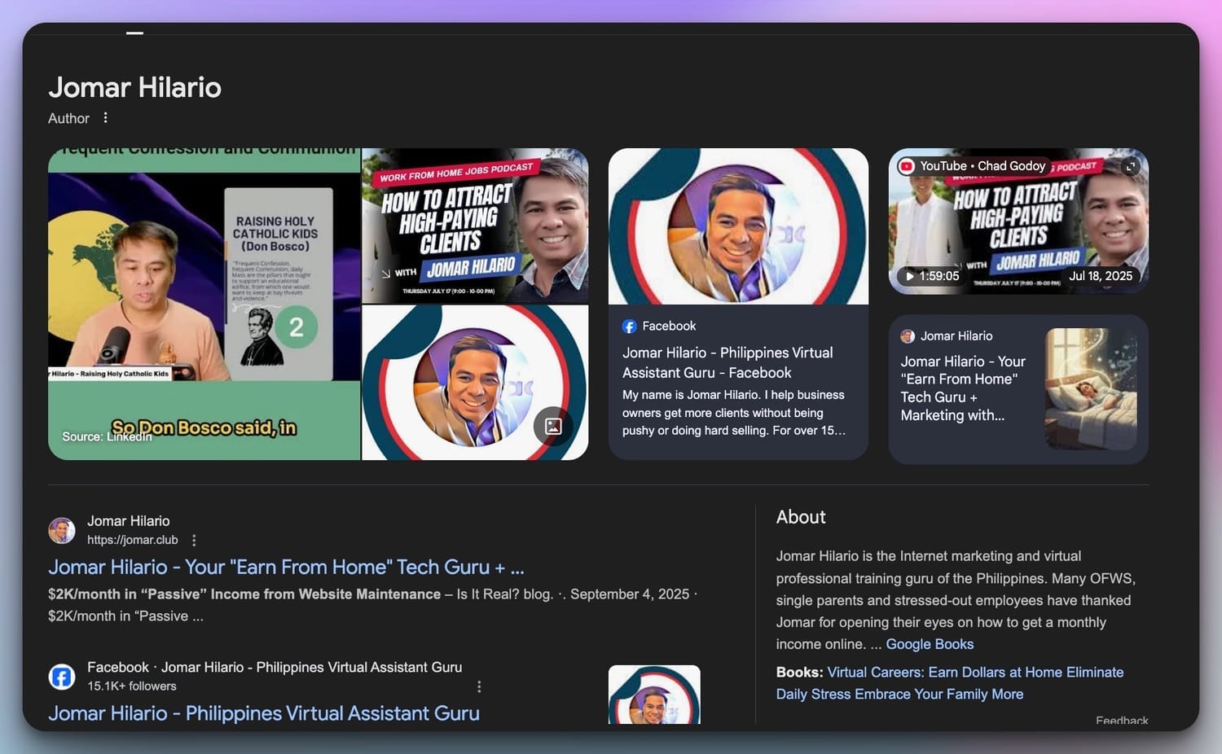Open the Raising Holy Catholic Kids LinkedIn image
This screenshot has height=754, width=1222.
click(204, 304)
